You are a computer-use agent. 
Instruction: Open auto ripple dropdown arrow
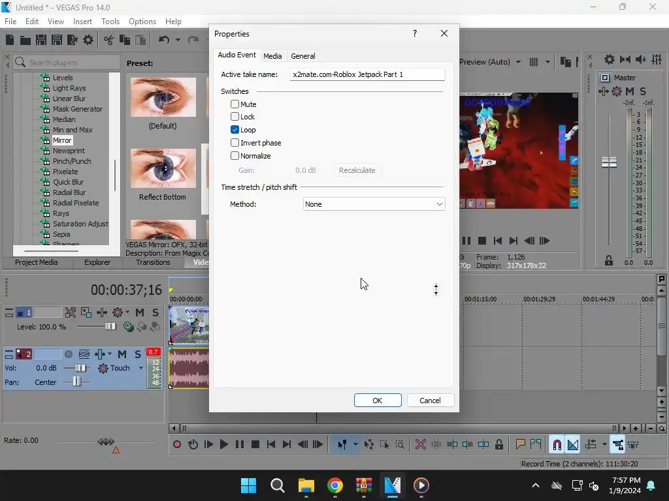coord(604,444)
